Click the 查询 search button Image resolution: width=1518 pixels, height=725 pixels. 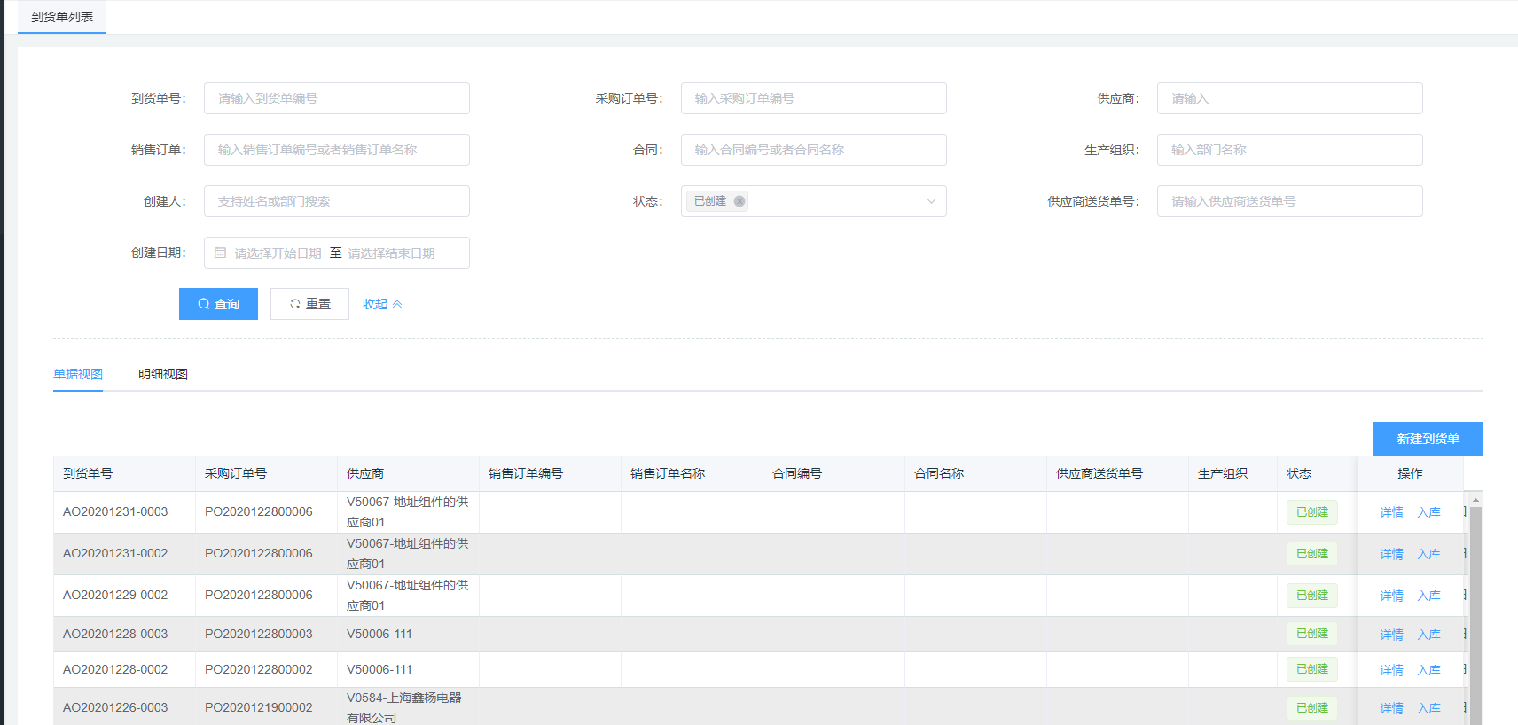coord(218,304)
